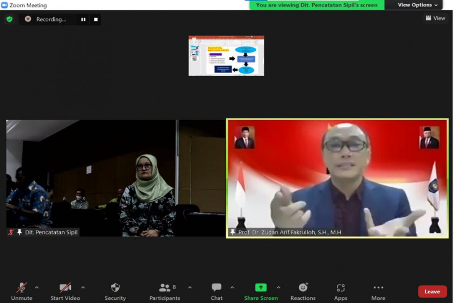Open the Apps panel

click(341, 291)
